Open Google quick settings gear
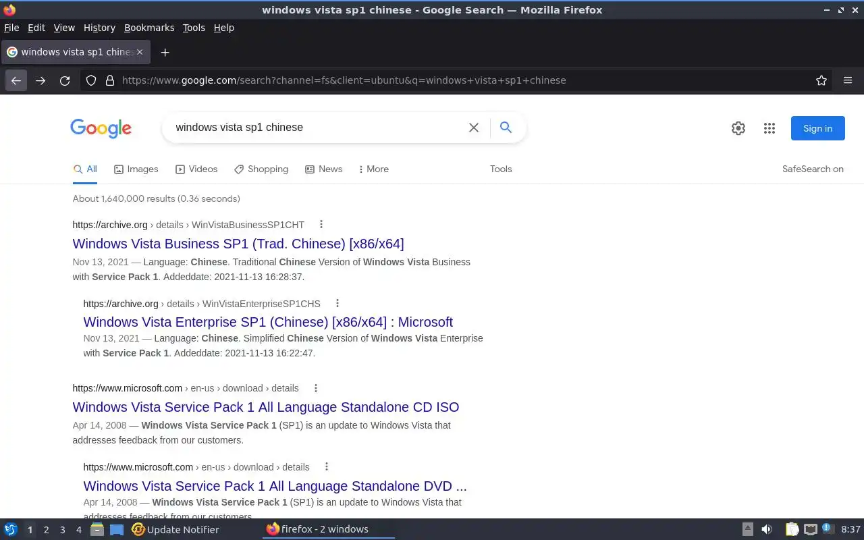This screenshot has width=864, height=540. tap(738, 128)
